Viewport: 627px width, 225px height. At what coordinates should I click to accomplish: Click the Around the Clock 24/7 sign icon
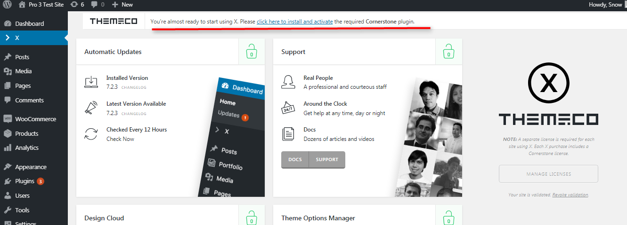pyautogui.click(x=288, y=108)
